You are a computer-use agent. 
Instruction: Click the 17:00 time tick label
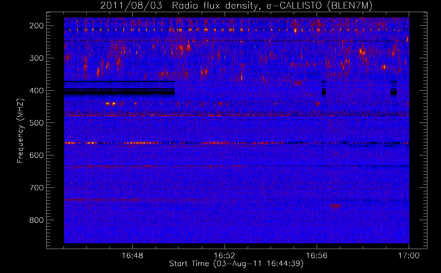tap(409, 256)
